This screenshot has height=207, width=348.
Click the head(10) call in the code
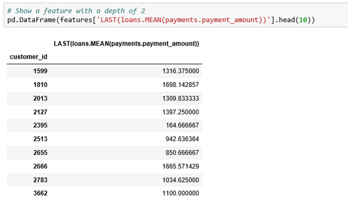click(293, 20)
